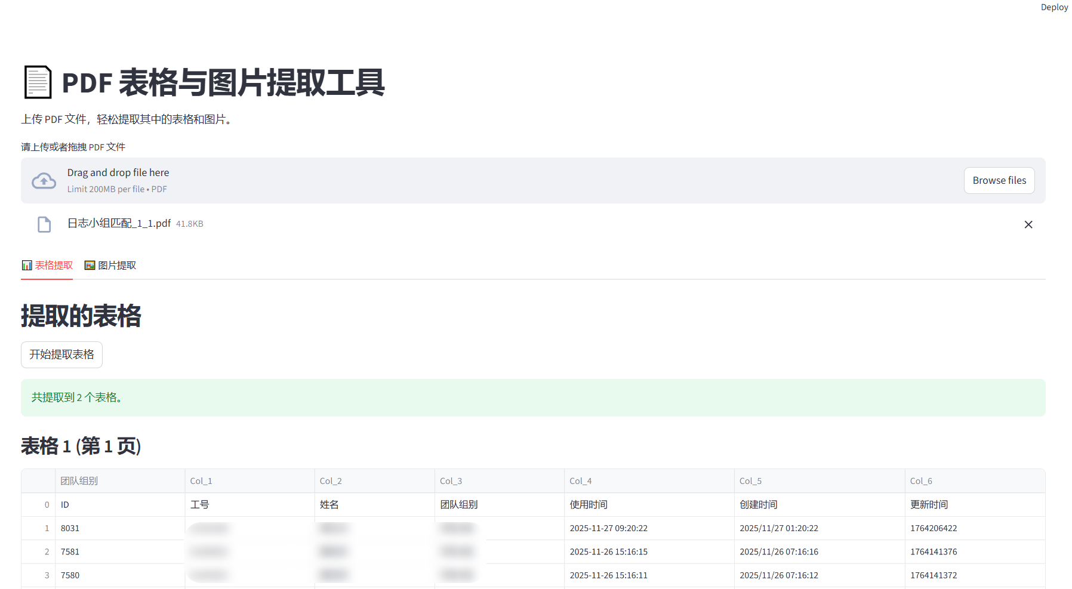Viewport: 1072px width, 589px height.
Task: Click row index 1 in the table
Action: 47,528
